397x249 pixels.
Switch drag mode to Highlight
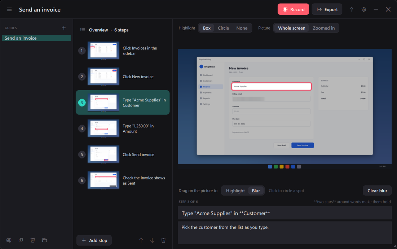pyautogui.click(x=235, y=191)
